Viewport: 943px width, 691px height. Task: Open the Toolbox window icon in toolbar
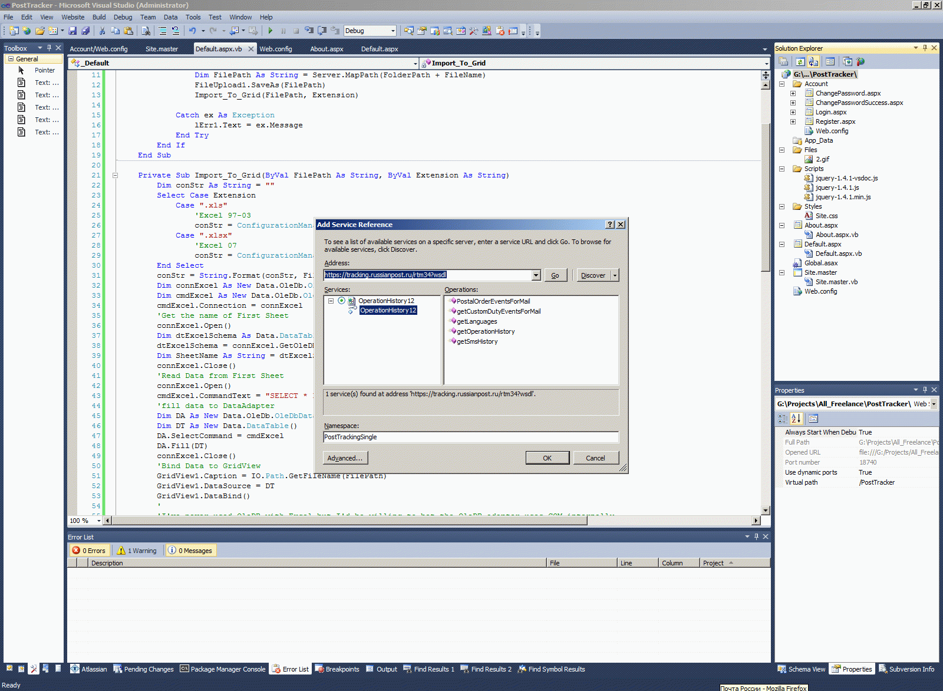(473, 31)
